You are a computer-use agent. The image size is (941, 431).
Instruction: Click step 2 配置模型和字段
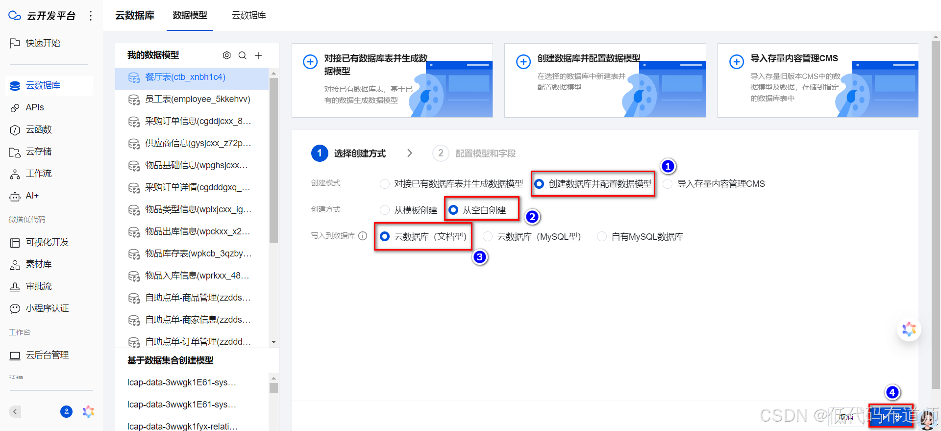474,153
